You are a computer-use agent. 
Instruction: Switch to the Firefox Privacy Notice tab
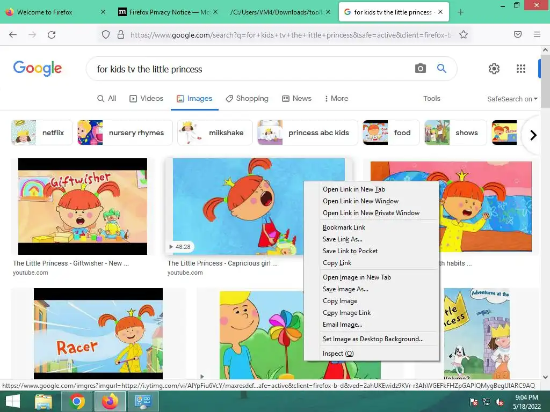pyautogui.click(x=169, y=12)
